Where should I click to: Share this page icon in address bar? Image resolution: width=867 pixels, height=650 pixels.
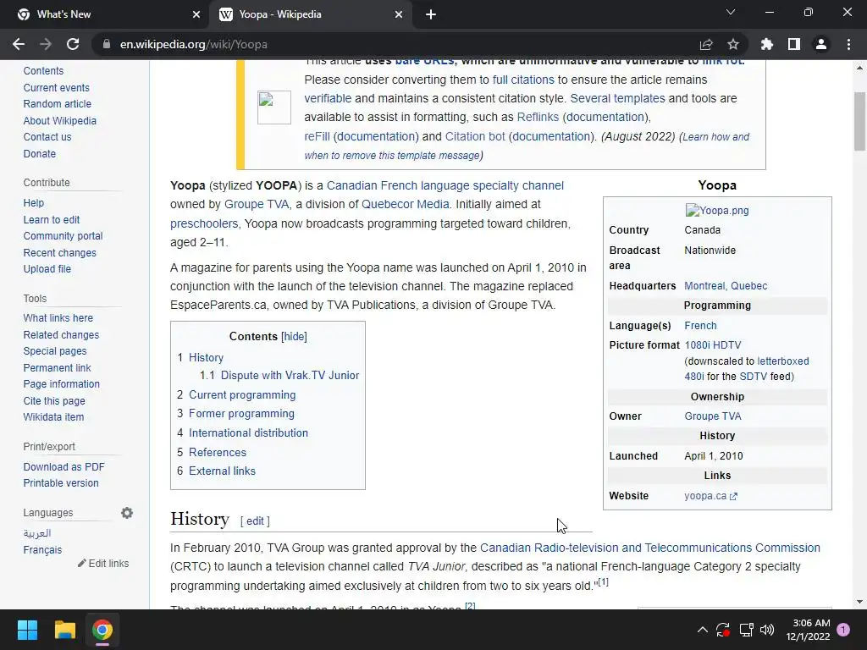706,44
